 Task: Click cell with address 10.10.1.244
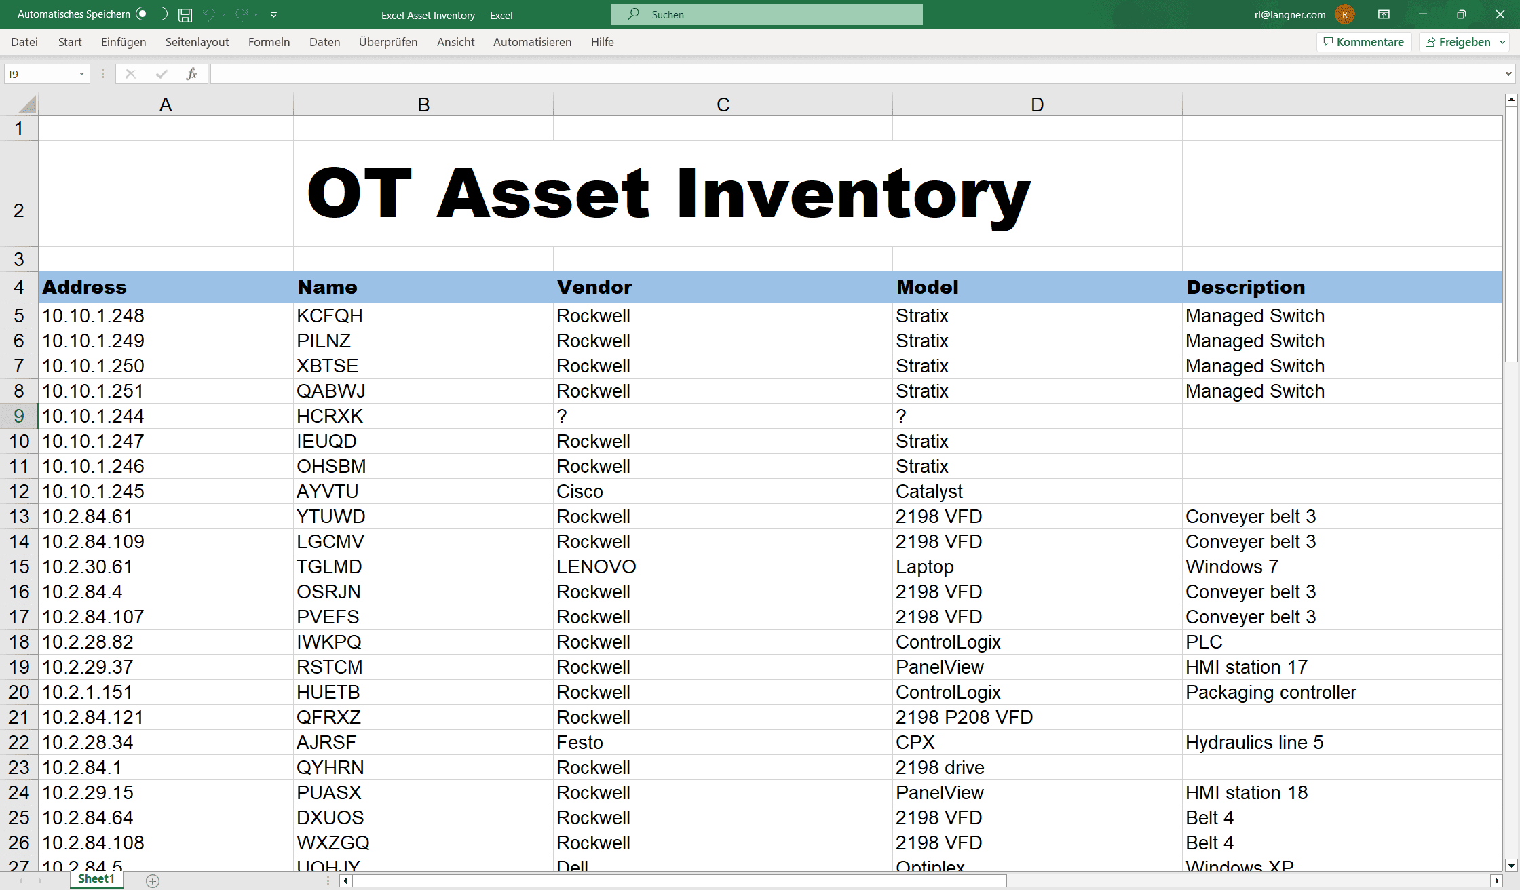pos(166,416)
